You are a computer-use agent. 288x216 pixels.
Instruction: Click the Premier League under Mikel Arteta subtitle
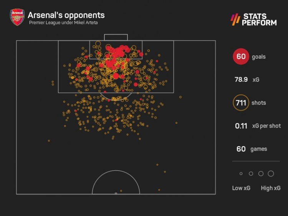(63, 23)
